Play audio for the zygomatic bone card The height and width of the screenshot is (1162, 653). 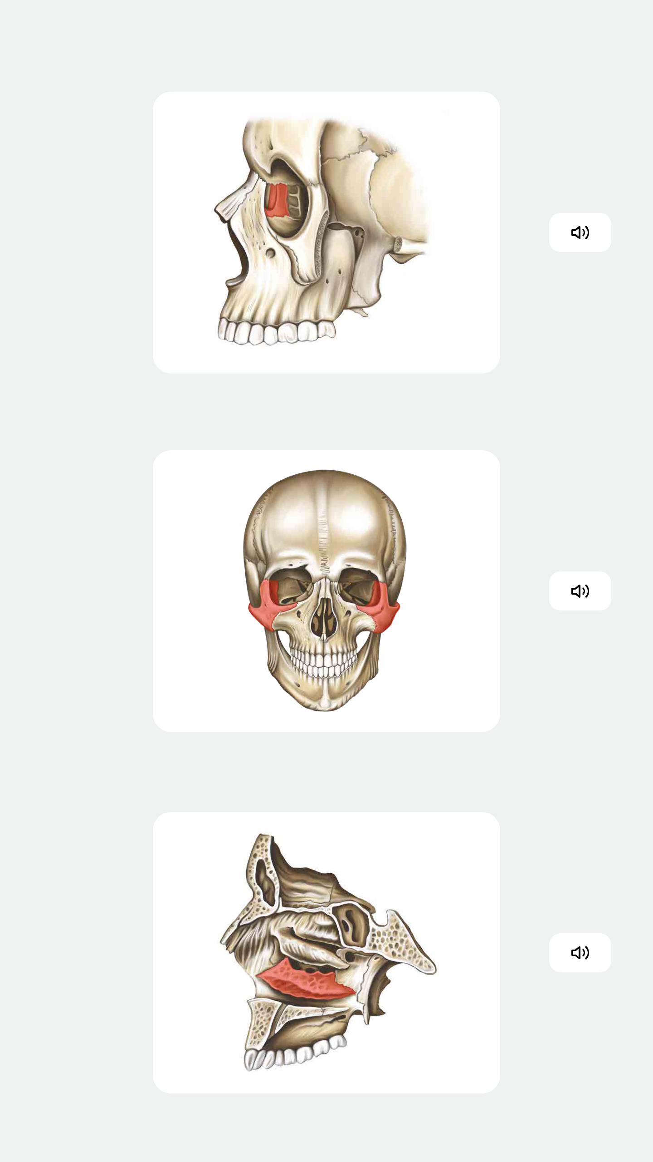click(x=580, y=591)
